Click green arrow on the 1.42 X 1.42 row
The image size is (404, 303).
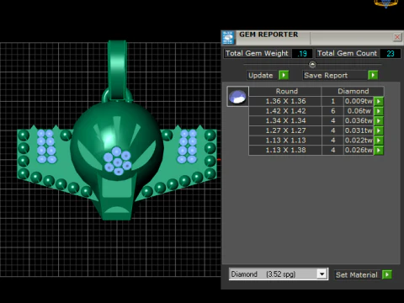click(x=379, y=111)
